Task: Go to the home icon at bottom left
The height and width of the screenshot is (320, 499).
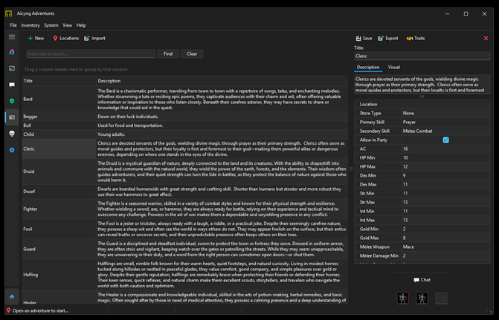Action: click(11, 297)
